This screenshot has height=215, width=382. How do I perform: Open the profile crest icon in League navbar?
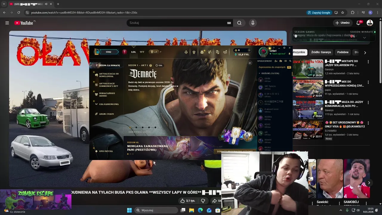(194, 52)
